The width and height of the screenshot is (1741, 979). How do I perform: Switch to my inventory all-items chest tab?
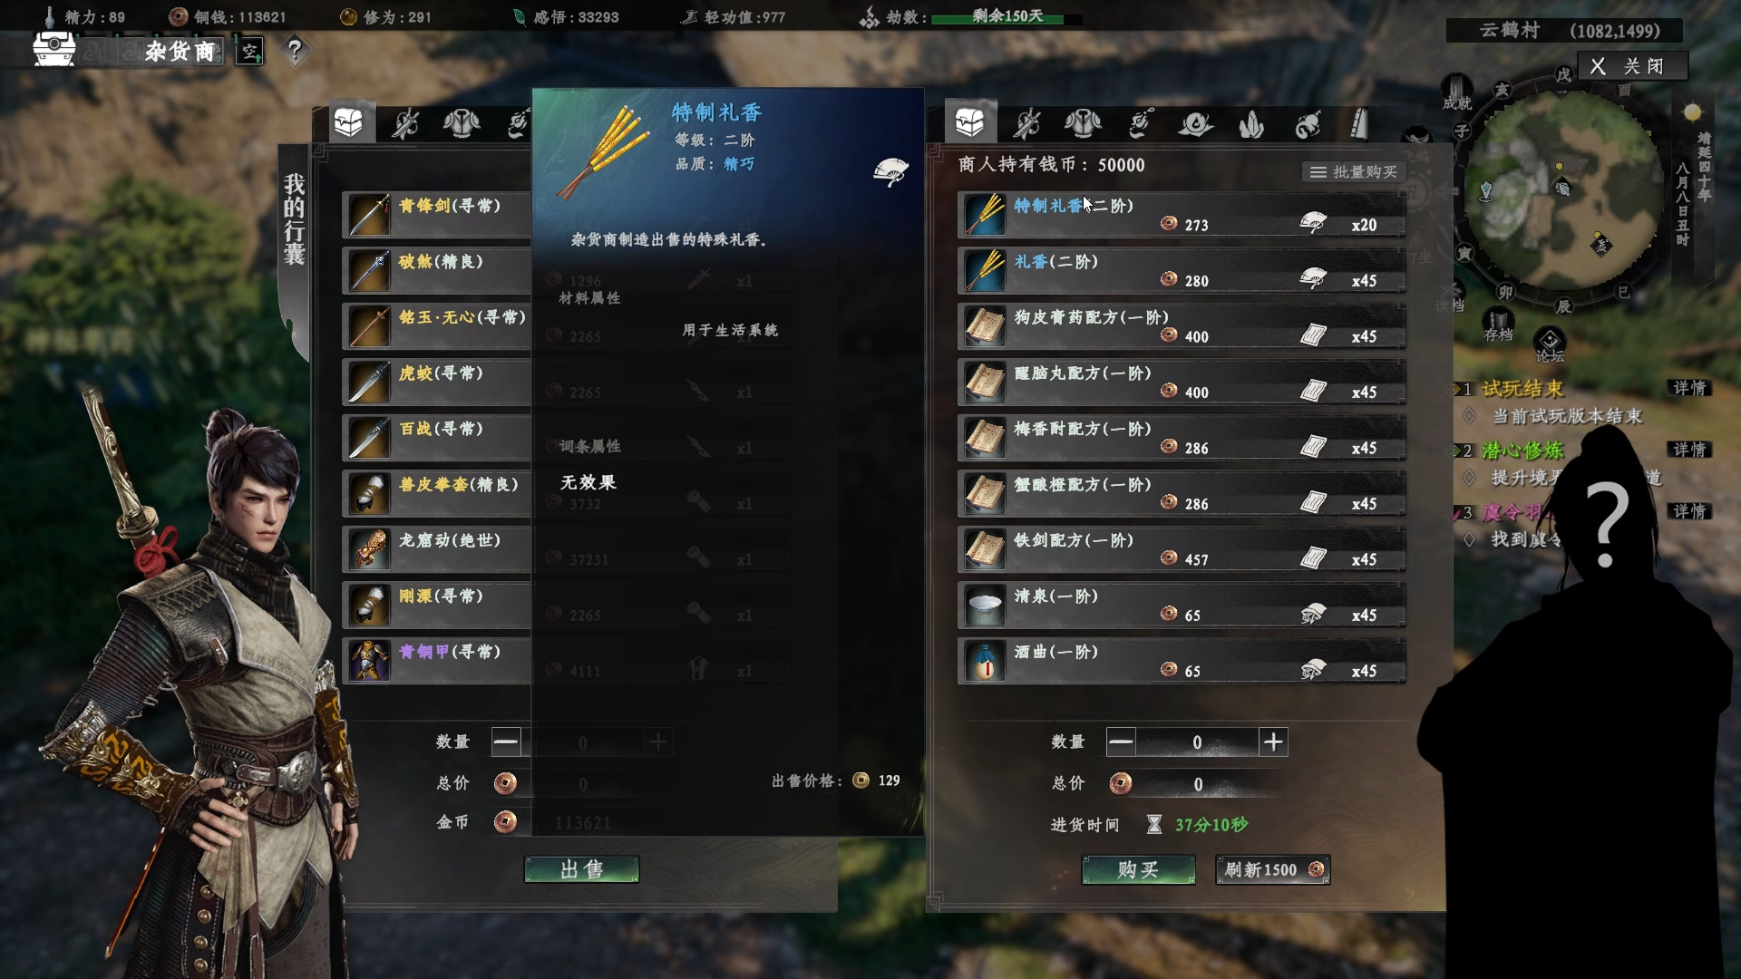pyautogui.click(x=349, y=121)
